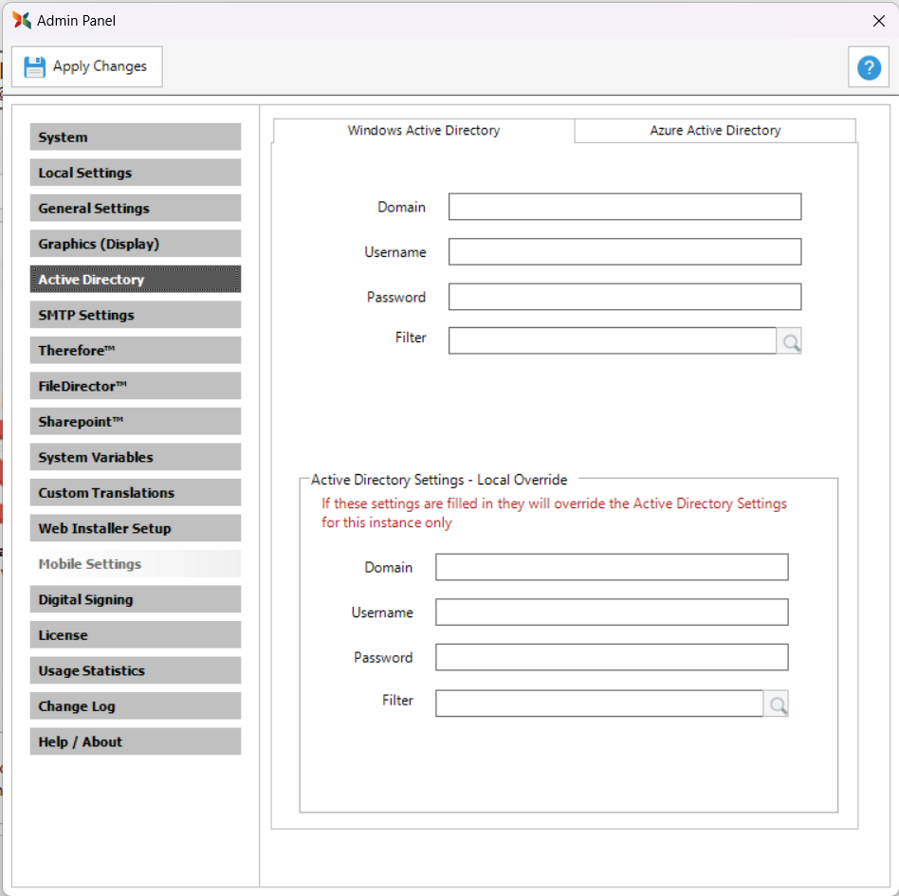Open the Therefore™ settings page

pyautogui.click(x=135, y=351)
